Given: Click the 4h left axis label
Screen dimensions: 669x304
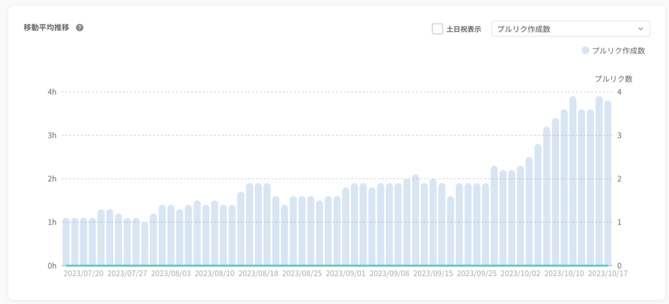Looking at the screenshot, I should click(x=52, y=92).
